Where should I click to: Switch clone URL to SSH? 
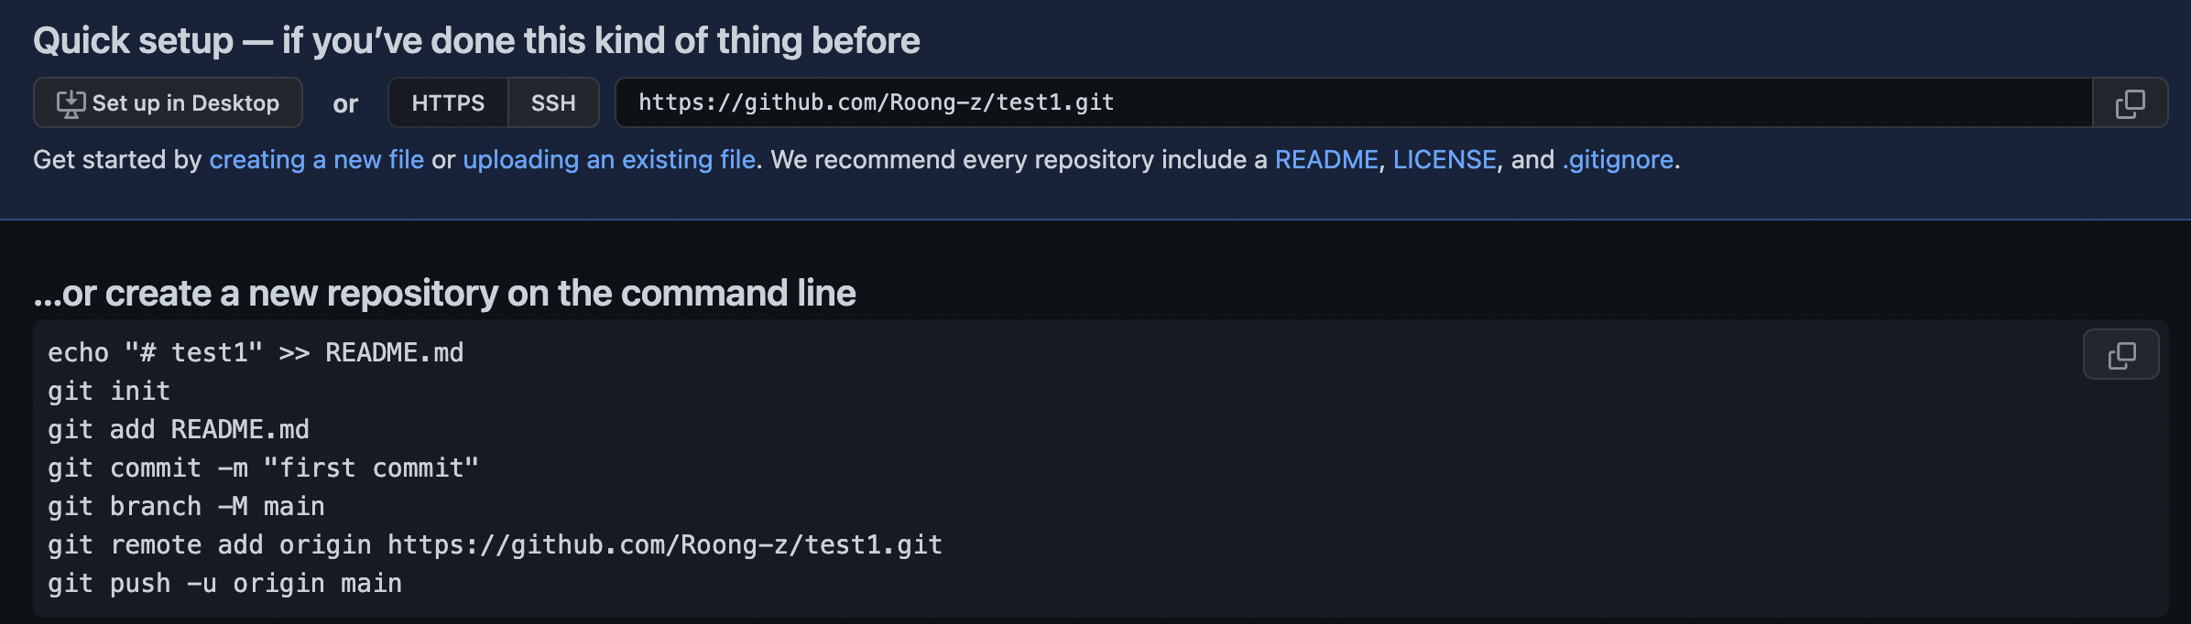pyautogui.click(x=553, y=103)
